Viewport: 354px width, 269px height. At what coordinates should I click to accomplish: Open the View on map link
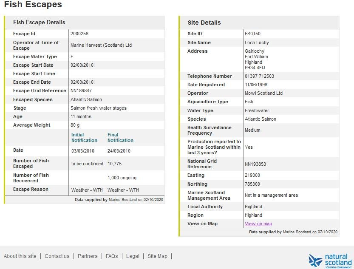258,224
